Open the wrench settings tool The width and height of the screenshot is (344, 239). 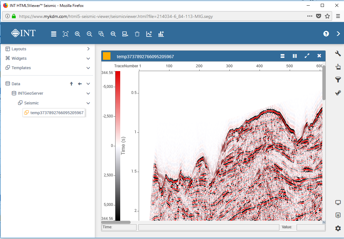338,53
